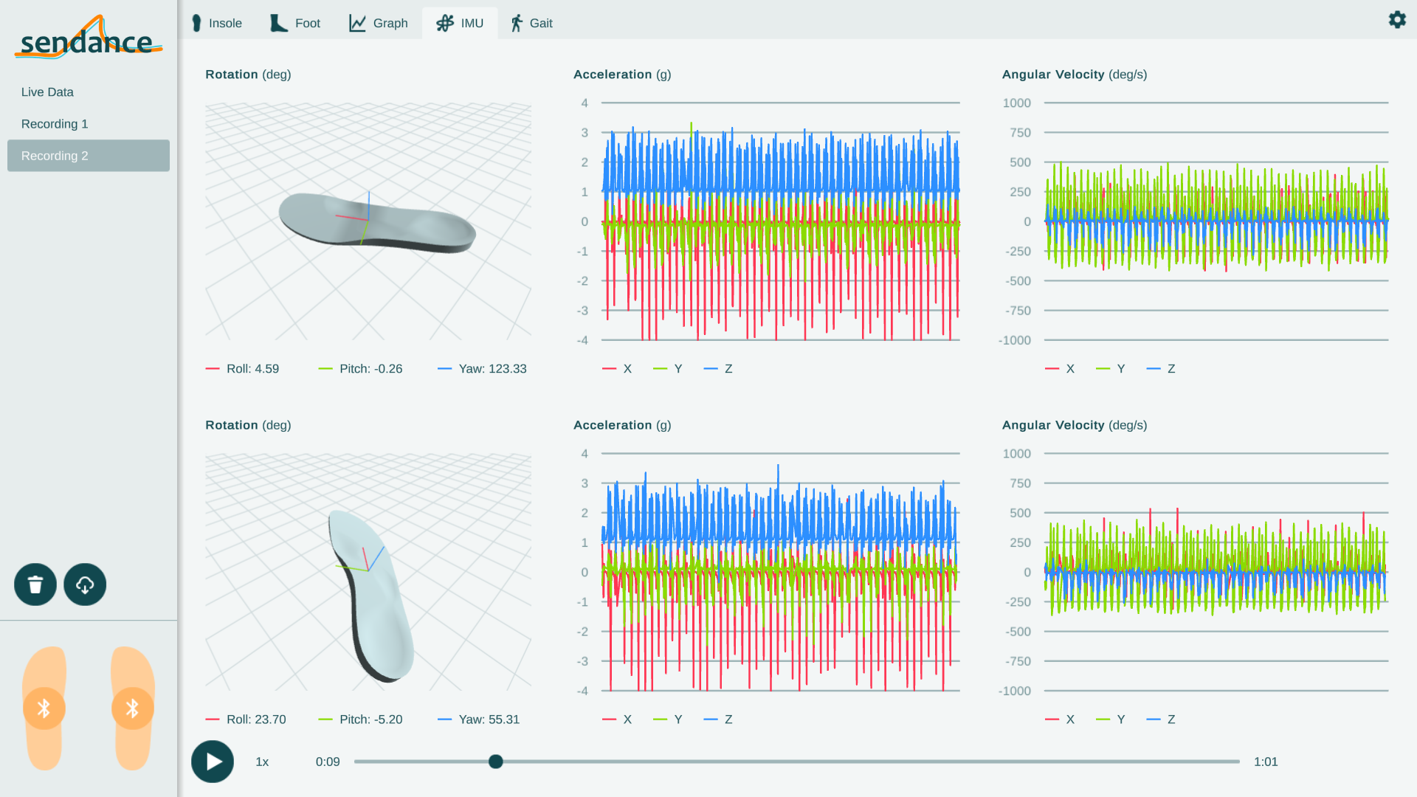Viewport: 1417px width, 797px height.
Task: Toggle Y series in bottom Acceleration legend
Action: tap(668, 720)
